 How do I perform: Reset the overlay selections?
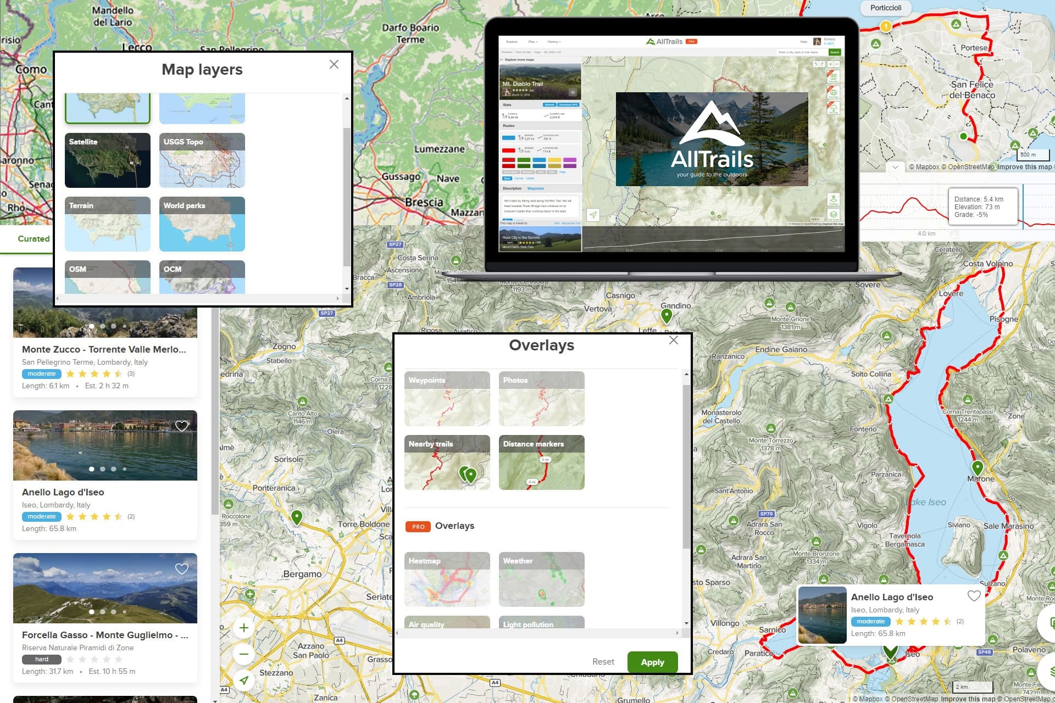click(603, 662)
